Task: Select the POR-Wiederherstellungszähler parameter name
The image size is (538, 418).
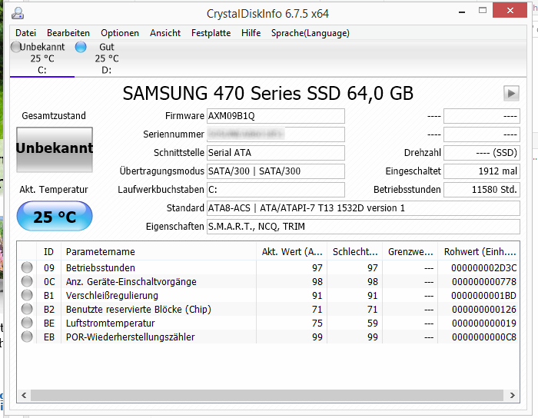Action: point(131,337)
